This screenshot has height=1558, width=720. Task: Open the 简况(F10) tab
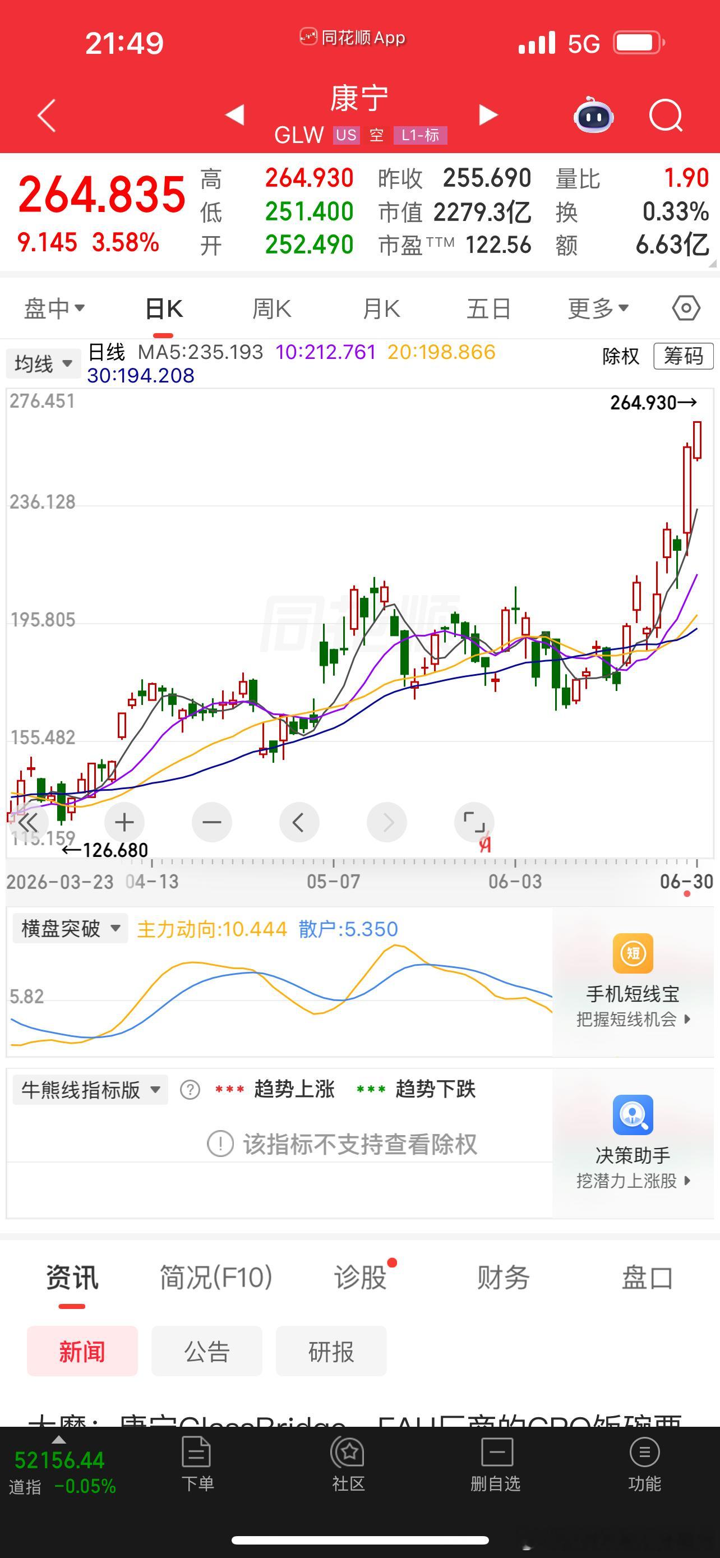pos(216,1278)
